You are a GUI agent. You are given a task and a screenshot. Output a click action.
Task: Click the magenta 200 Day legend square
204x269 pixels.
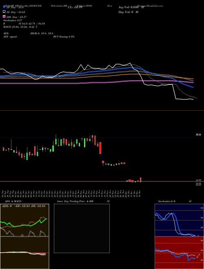point(4,16)
